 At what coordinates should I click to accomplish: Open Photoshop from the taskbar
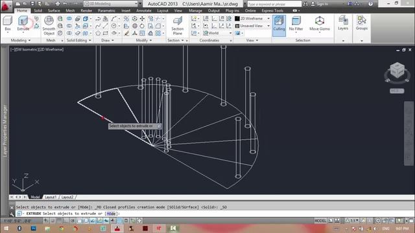pos(33,228)
